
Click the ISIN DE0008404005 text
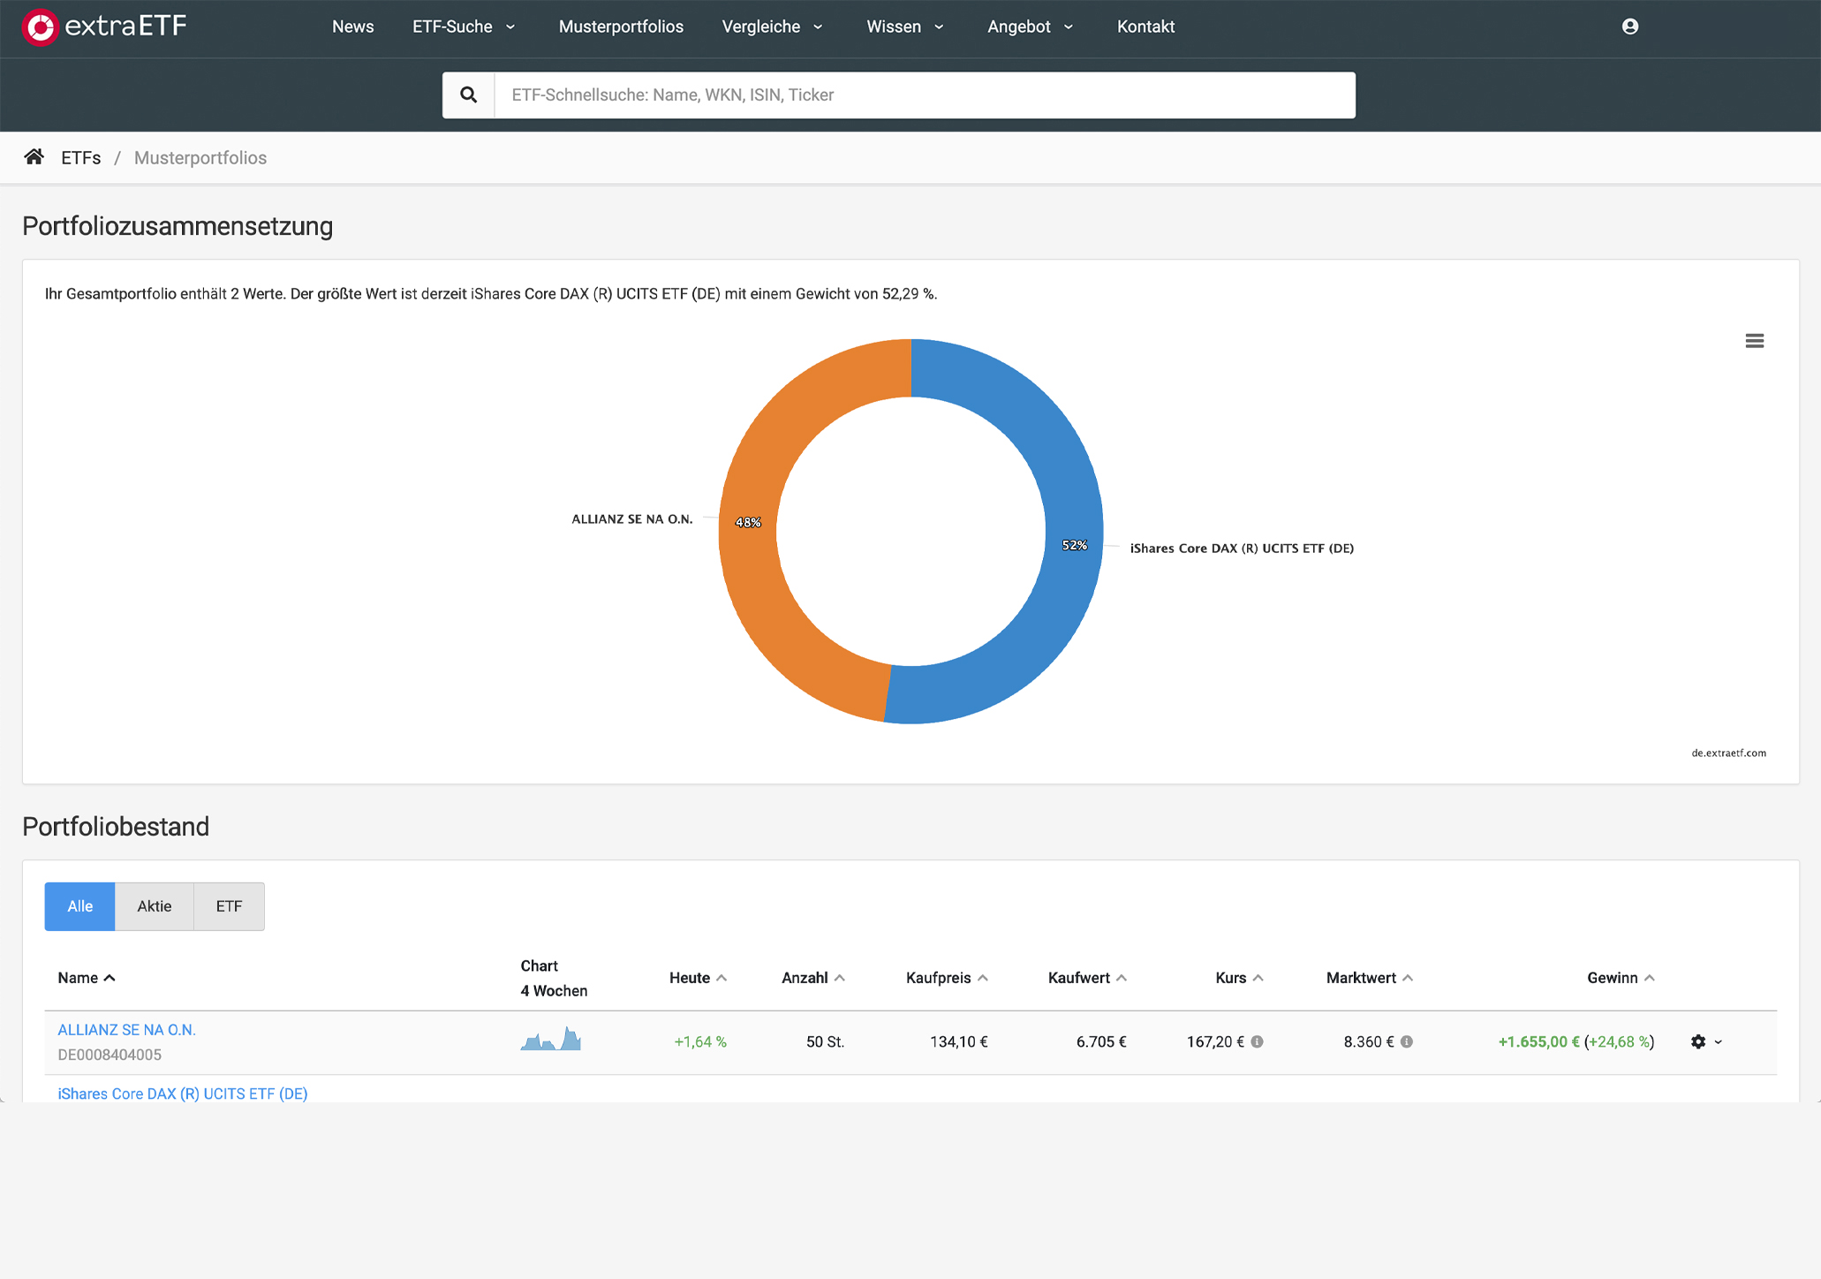click(110, 1055)
